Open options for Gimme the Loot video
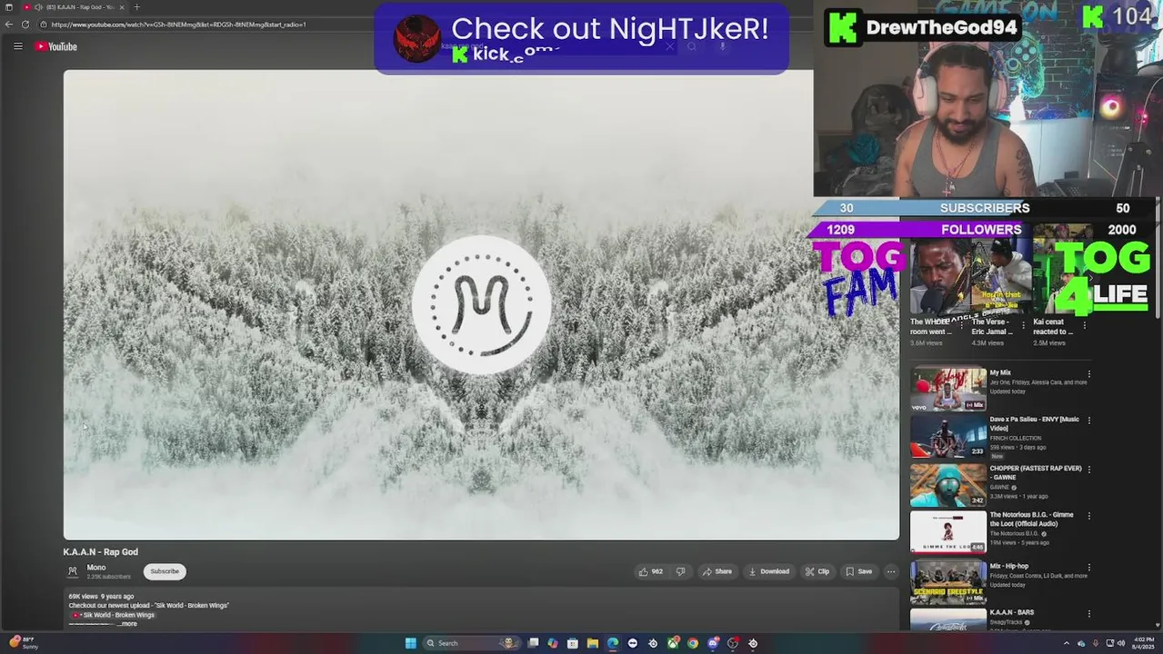Screen dimensions: 1163x654 pos(1088,516)
